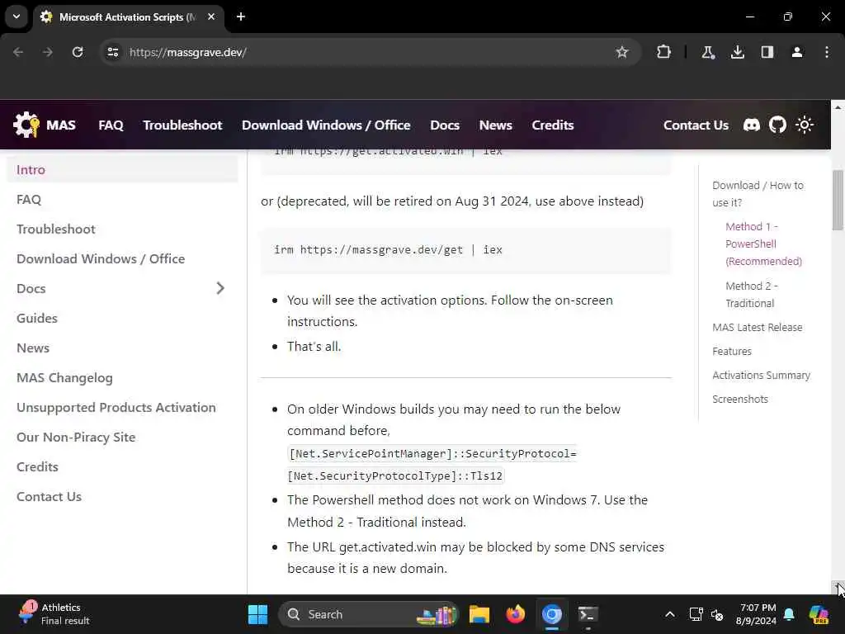
Task: Open the tab search dropdown arrow
Action: pos(17,17)
